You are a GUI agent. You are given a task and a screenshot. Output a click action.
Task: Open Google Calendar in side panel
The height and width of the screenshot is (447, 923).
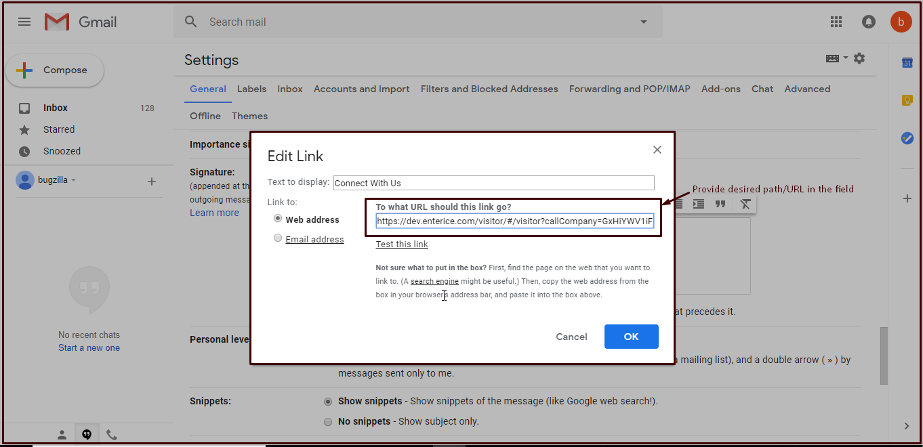click(907, 63)
